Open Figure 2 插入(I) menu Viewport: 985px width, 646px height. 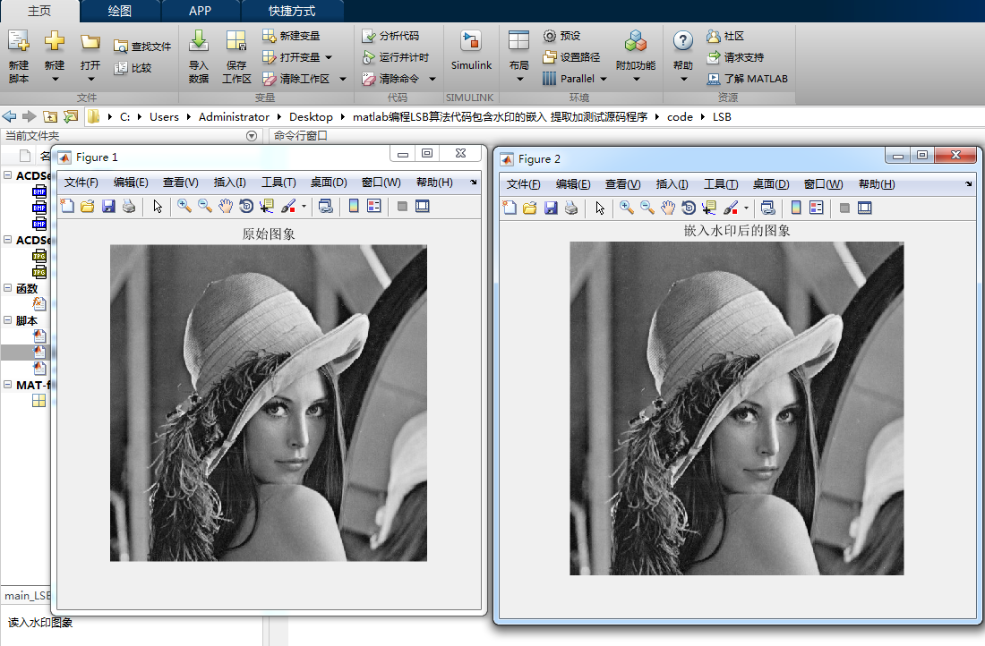coord(672,184)
